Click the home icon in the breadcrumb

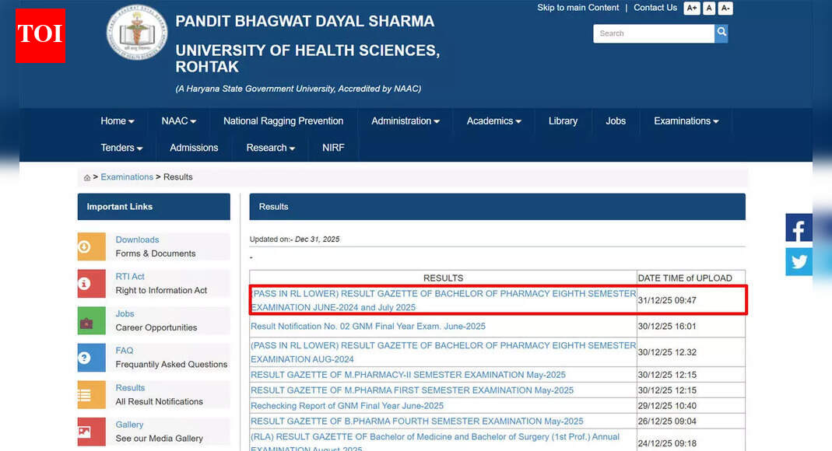tap(87, 177)
